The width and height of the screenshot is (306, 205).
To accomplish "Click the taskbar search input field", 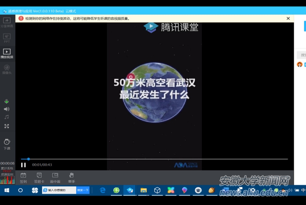I will (61, 190).
